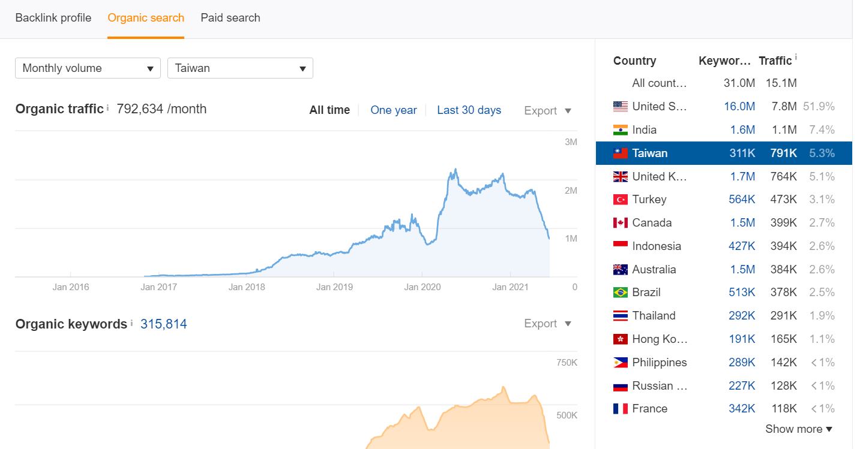Screen dimensions: 857x449
Task: Click the Brazil flag icon
Action: point(620,293)
